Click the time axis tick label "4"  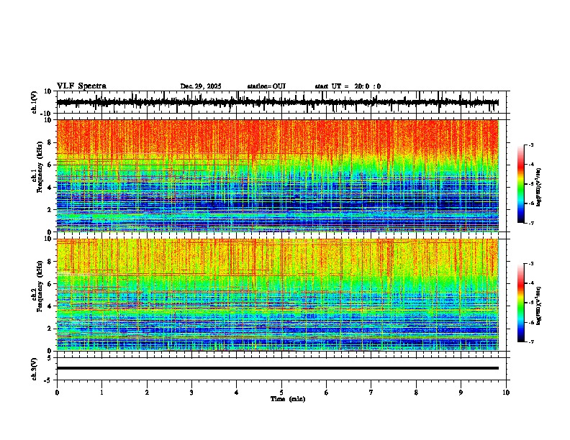pos(237,393)
